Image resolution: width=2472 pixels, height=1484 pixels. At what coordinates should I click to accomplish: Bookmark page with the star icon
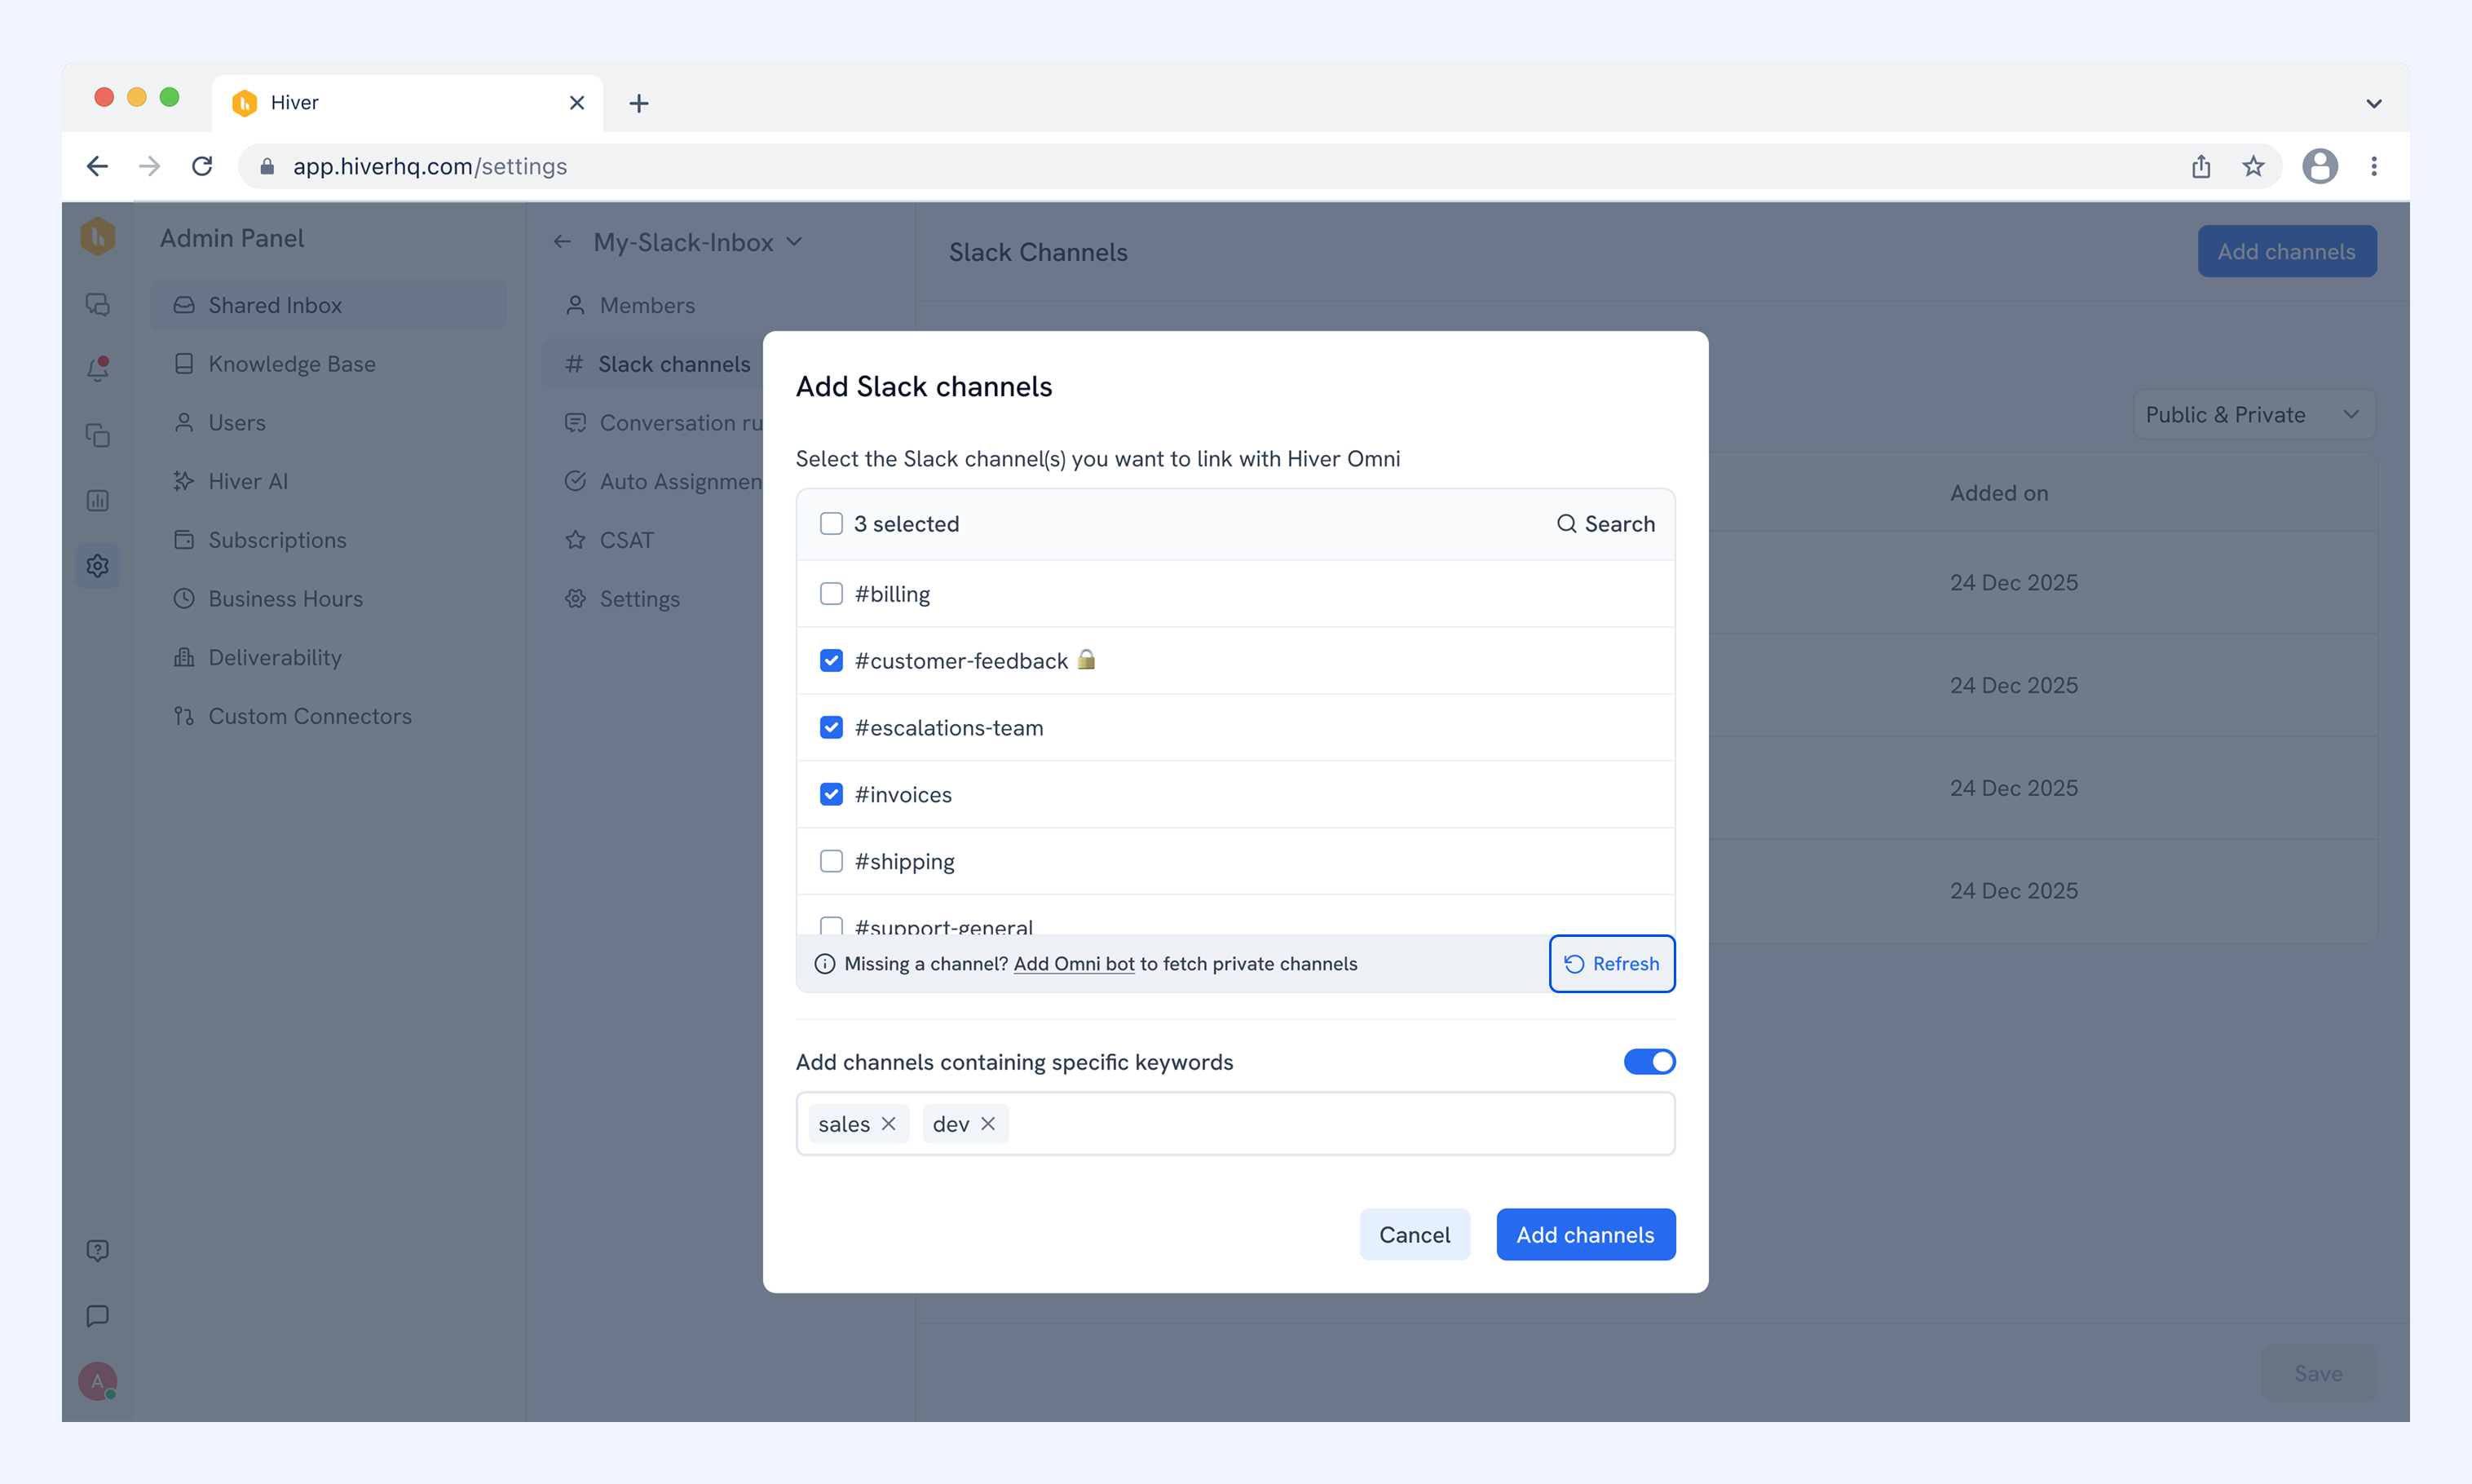2253,166
